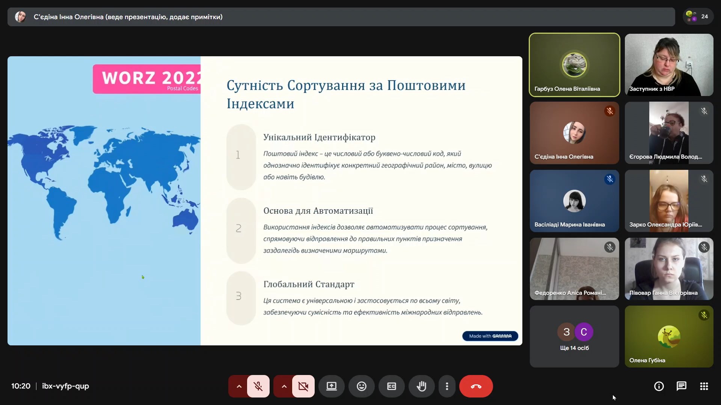Leave the call with red hangup button
This screenshot has width=721, height=405.
click(x=476, y=386)
